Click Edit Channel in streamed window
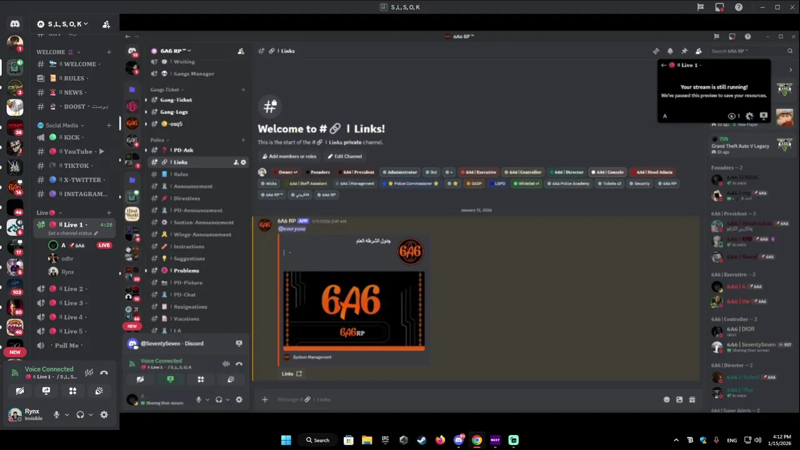The image size is (800, 450). pos(345,156)
